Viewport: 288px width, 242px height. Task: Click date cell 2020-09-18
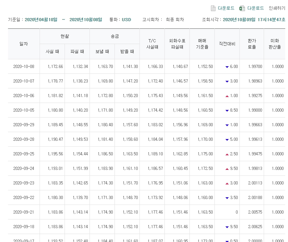click(24, 227)
